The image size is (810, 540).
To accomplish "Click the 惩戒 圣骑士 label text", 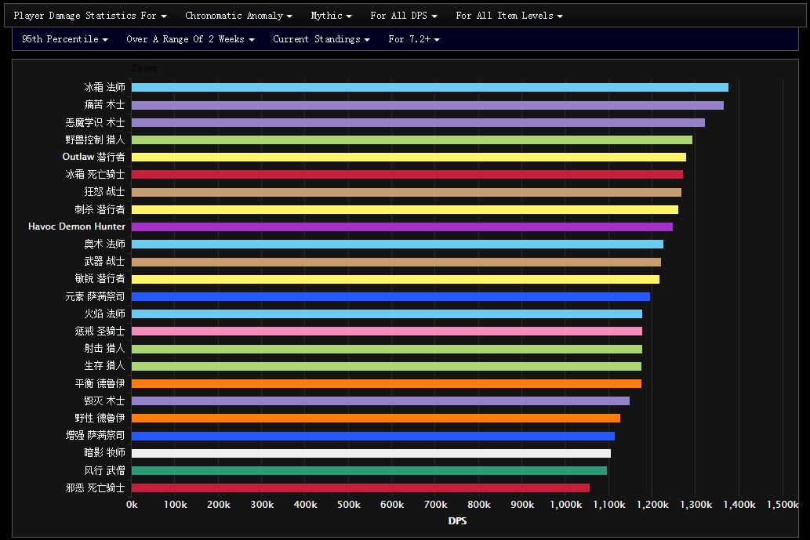I will (100, 331).
